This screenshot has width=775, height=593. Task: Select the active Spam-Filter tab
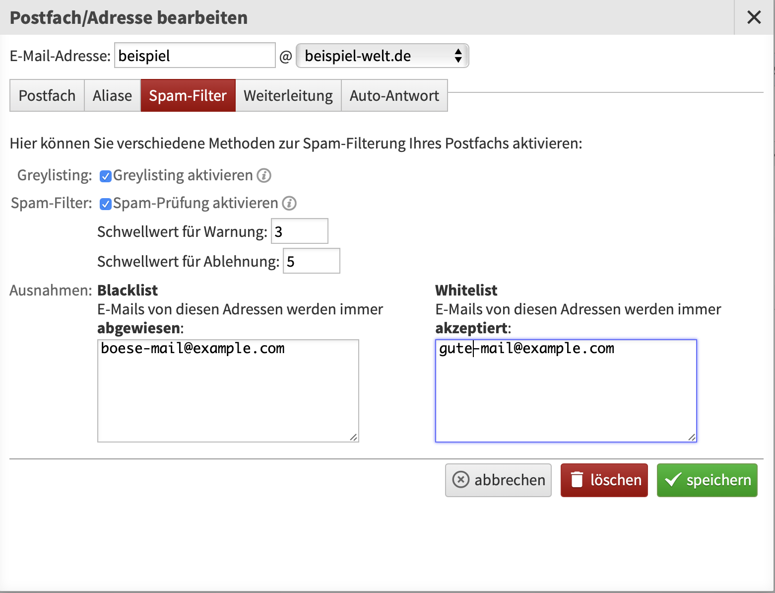[188, 95]
